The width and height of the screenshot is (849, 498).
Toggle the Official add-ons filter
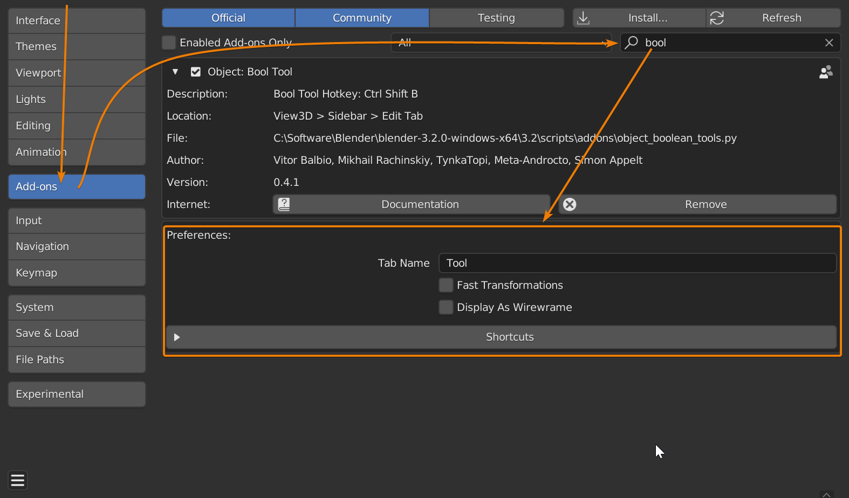pyautogui.click(x=228, y=18)
